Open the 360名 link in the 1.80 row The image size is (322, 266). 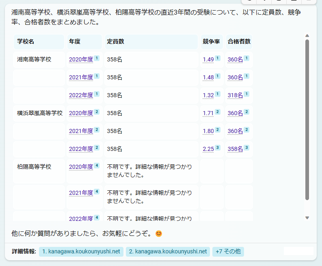[235, 131]
